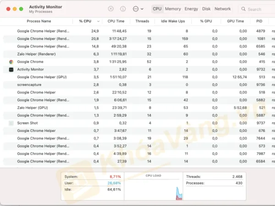
Task: Open the ellipsis more-options menu
Action: [138, 9]
